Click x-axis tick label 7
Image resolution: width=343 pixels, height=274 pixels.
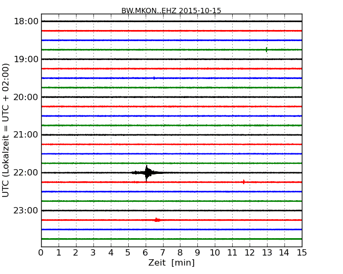163,253
